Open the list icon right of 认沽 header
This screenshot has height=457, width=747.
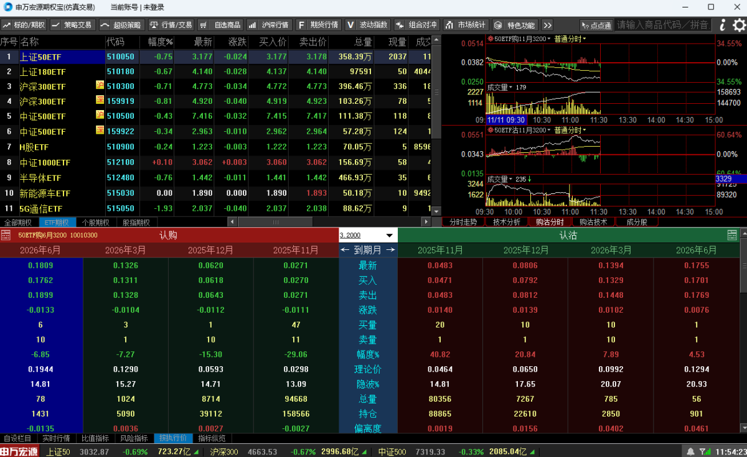pyautogui.click(x=732, y=235)
